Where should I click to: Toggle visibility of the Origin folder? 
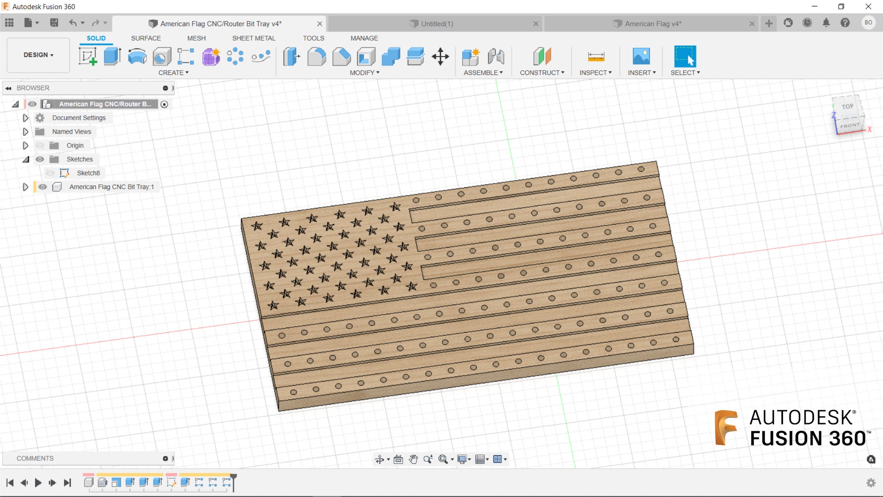(x=40, y=145)
